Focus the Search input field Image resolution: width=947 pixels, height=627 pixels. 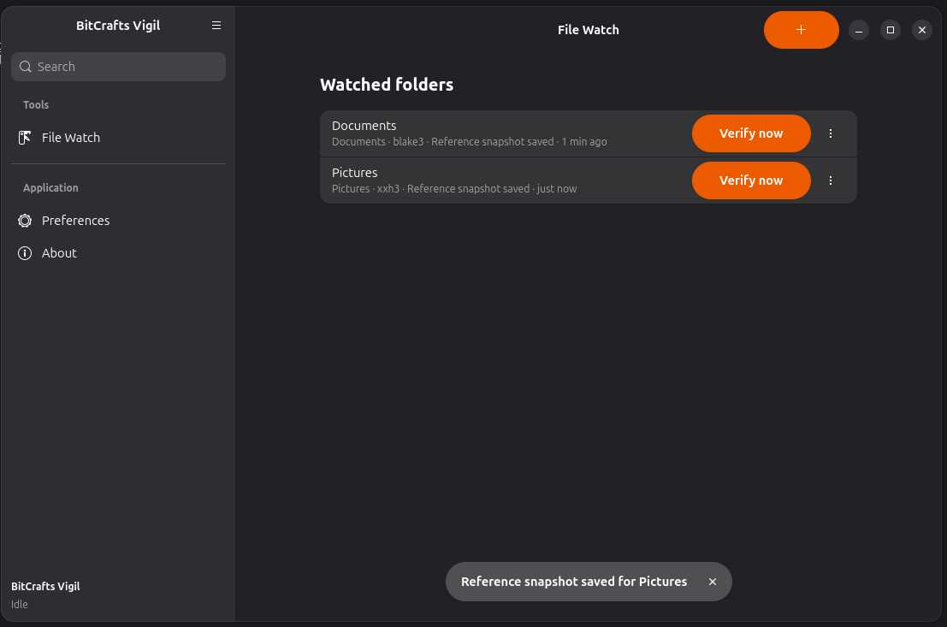[x=118, y=67]
